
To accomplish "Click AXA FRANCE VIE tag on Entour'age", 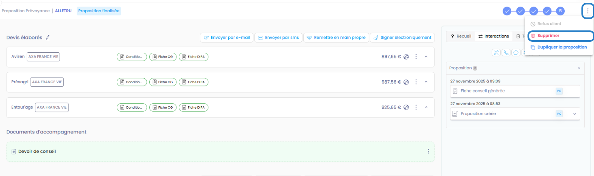I will [x=52, y=107].
